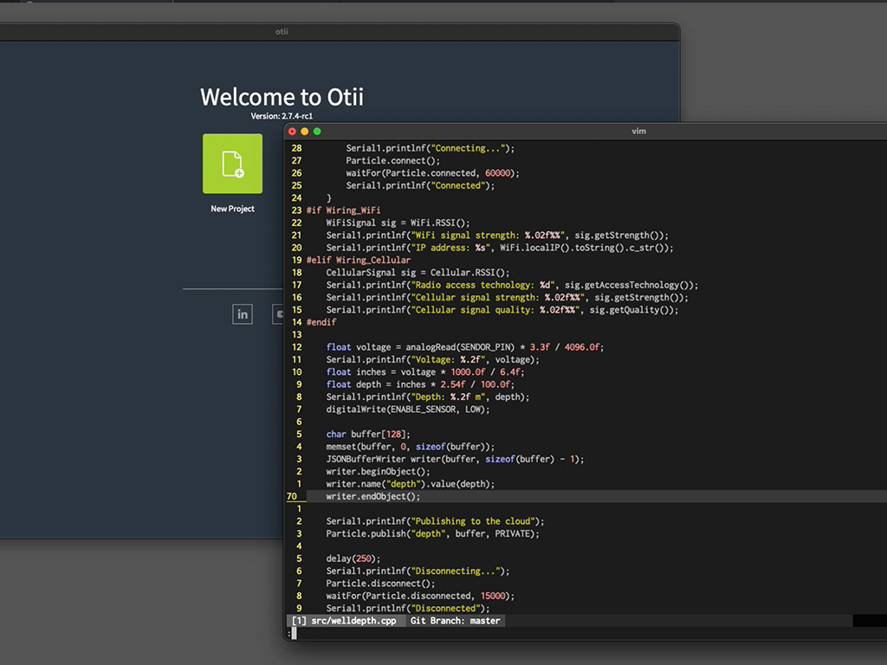The height and width of the screenshot is (665, 887).
Task: Click the "Welcome to Otii" heading
Action: tap(282, 97)
